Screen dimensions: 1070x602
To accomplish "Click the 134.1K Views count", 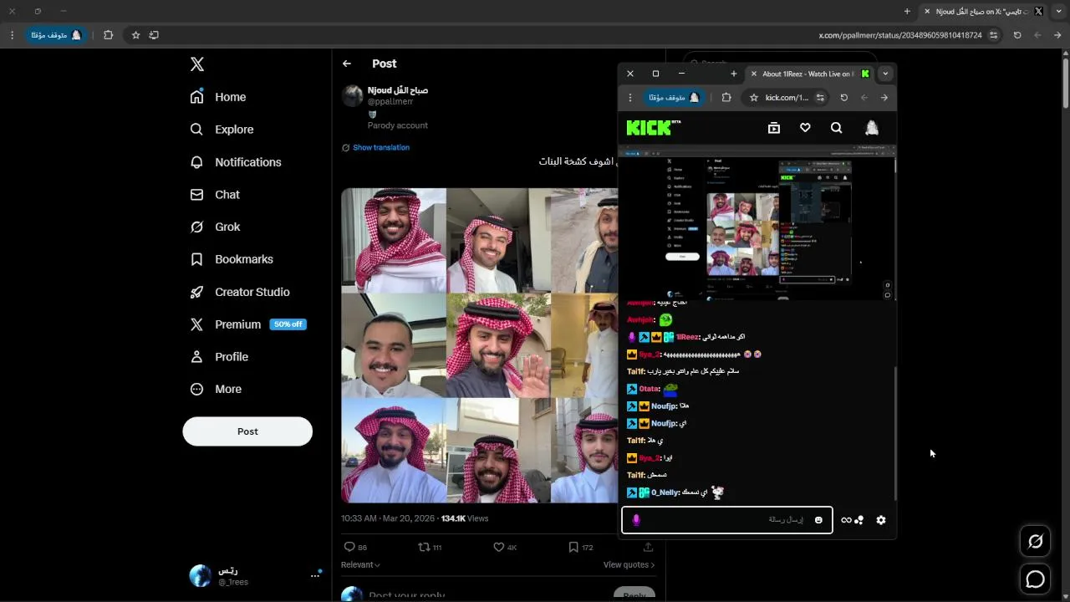I will (x=465, y=518).
